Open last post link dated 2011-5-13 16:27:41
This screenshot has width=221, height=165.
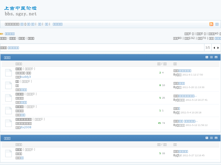(x=188, y=96)
